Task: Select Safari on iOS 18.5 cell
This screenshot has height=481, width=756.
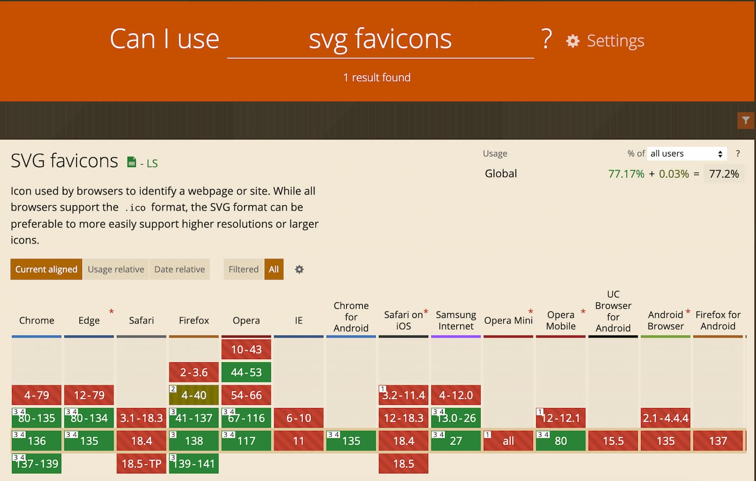Action: [x=403, y=464]
